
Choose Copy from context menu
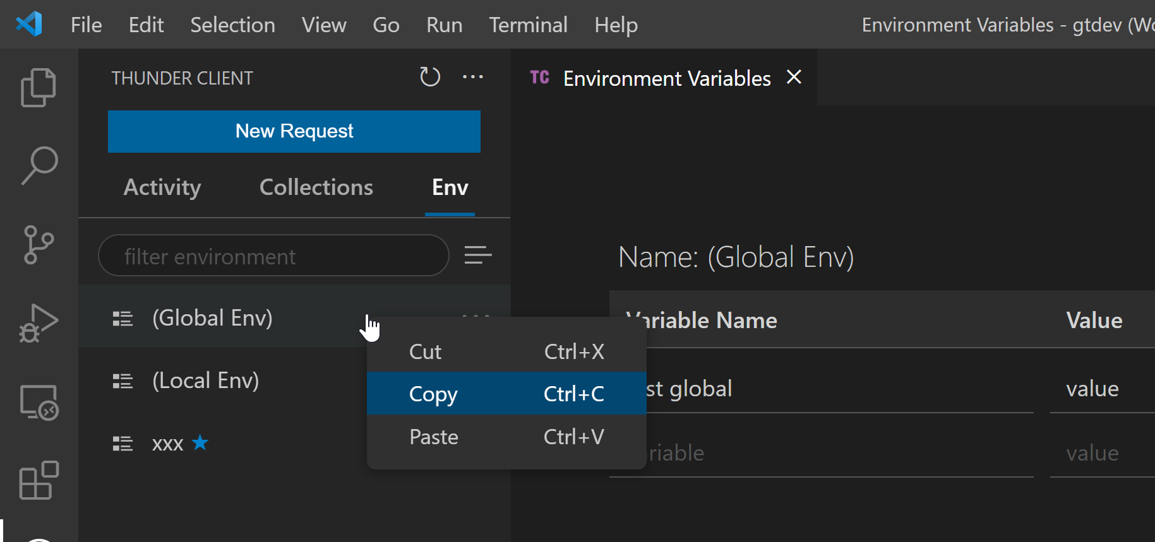pos(506,394)
